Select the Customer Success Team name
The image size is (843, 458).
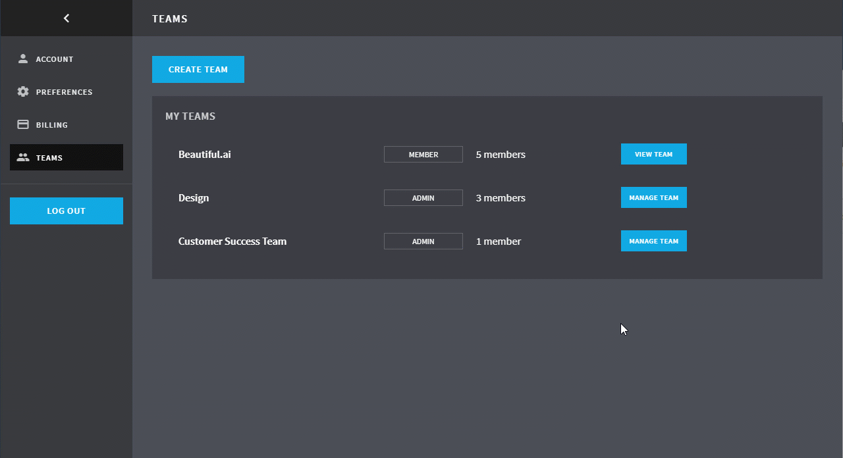[x=232, y=242]
